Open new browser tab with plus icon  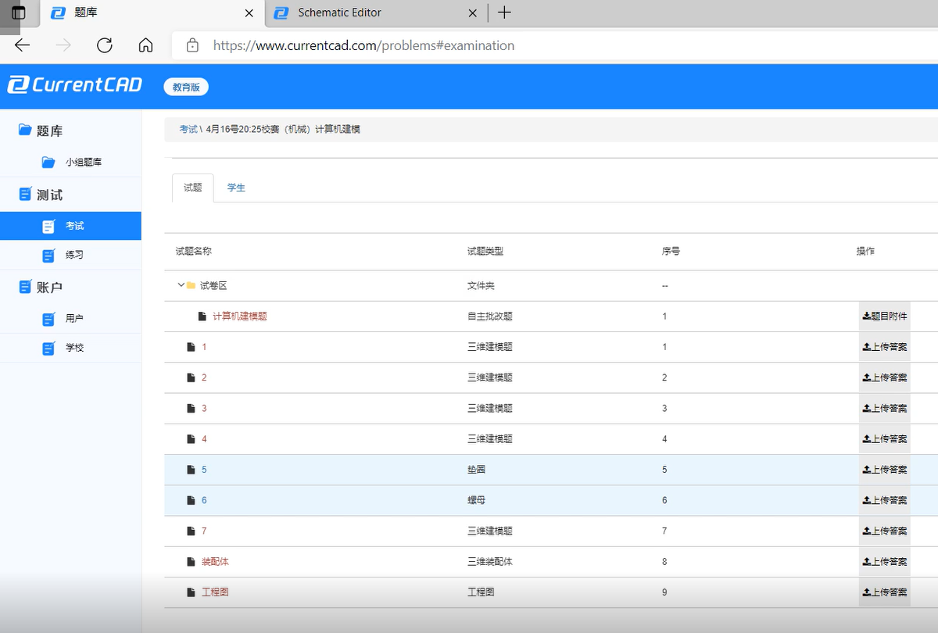pyautogui.click(x=504, y=13)
